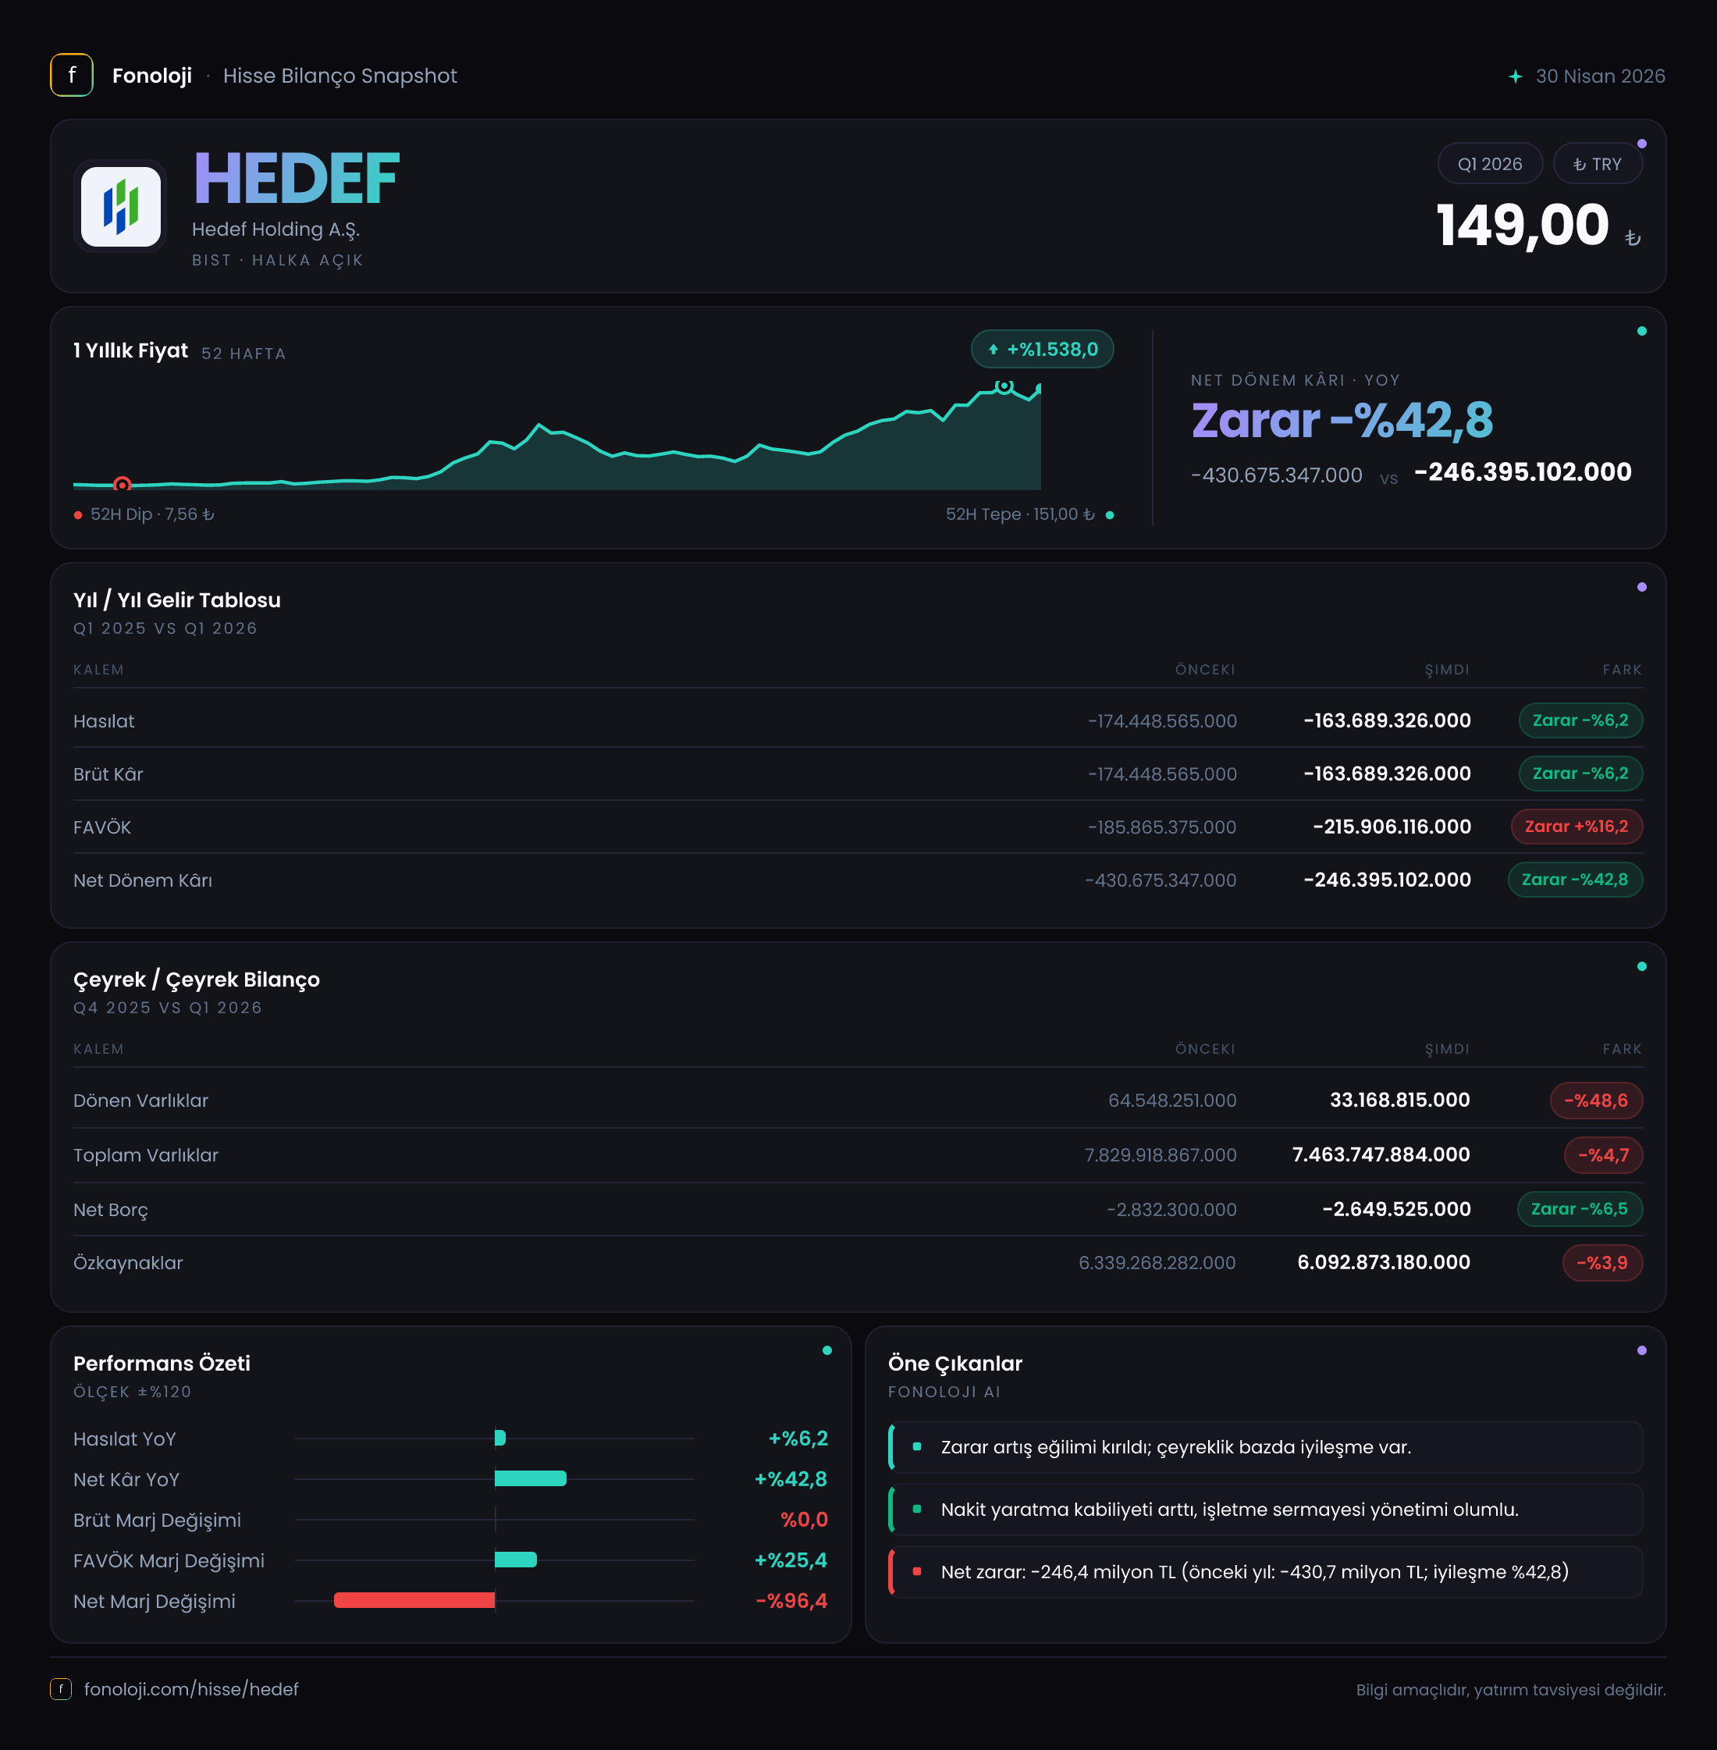1717x1750 pixels.
Task: Click the 1-year price chart area
Action: 557,436
